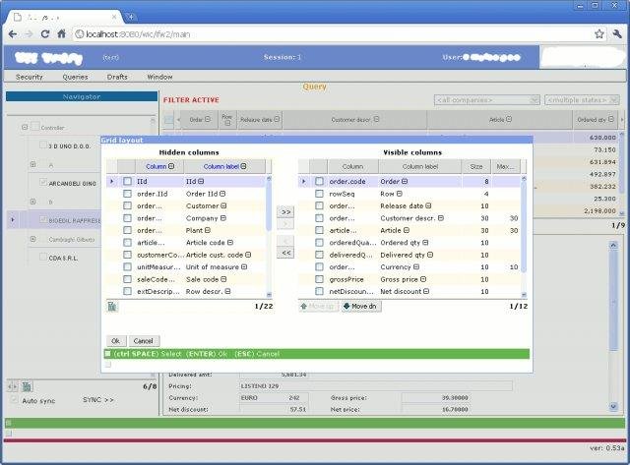The height and width of the screenshot is (465, 630).
Task: Select CDA S.R.L. in Navigator tree
Action: 63,258
